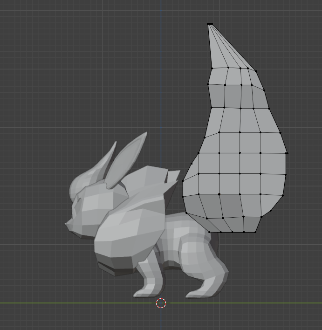Viewport: 322px width, 330px height.
Task: Select the bottom-right corner vertex of the tail base
Action: click(x=255, y=232)
